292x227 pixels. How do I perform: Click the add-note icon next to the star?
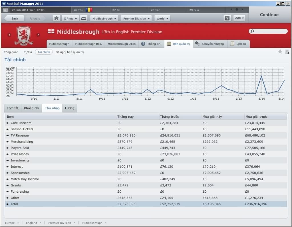[x=287, y=52]
